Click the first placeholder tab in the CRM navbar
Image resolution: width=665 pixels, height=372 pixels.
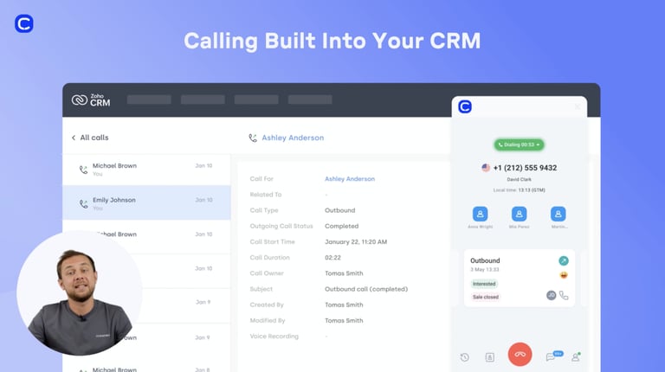[x=149, y=99]
